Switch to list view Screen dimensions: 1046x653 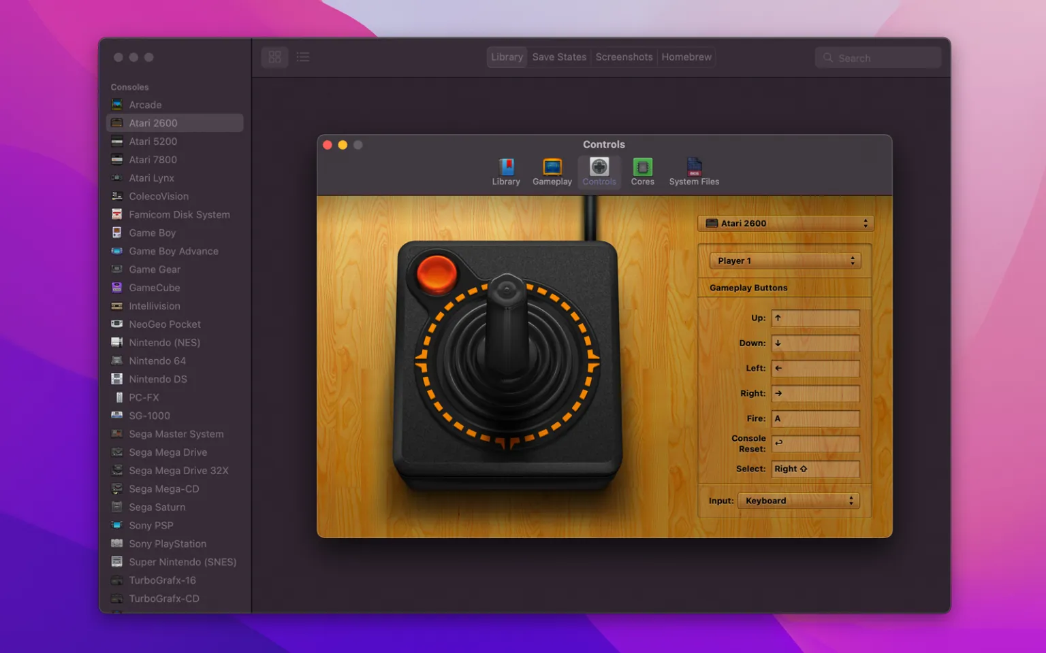click(x=302, y=57)
